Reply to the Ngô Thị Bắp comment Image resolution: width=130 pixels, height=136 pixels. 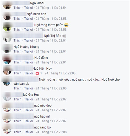click(29, 40)
